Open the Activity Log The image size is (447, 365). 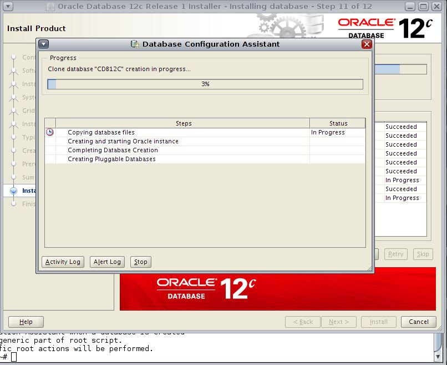coord(63,262)
